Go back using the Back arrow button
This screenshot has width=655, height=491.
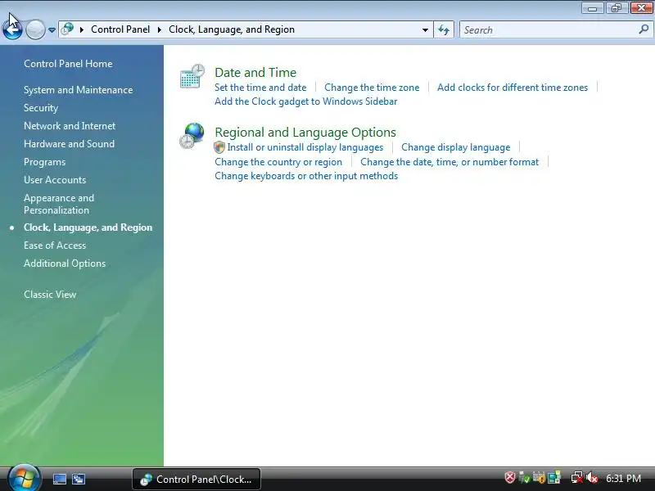point(12,29)
